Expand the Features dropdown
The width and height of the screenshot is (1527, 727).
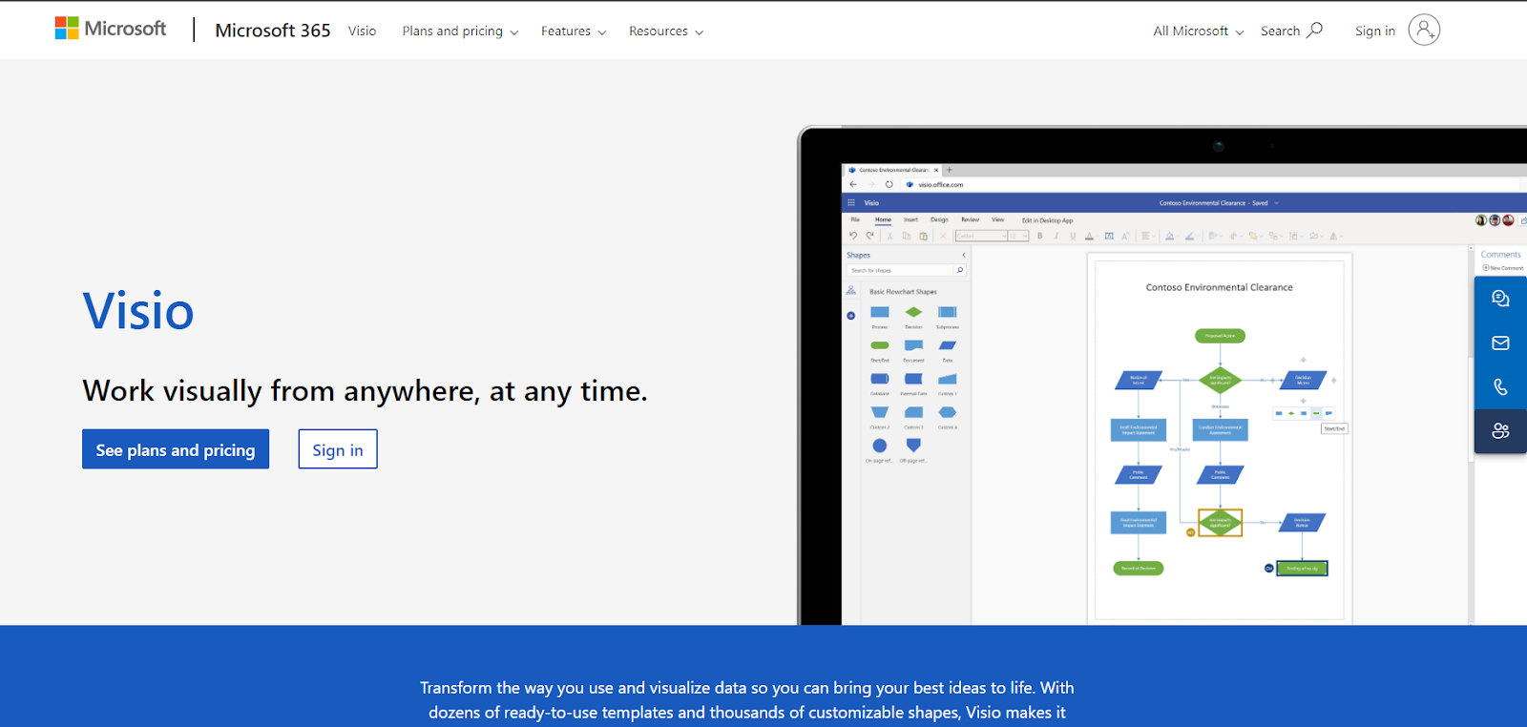coord(573,31)
